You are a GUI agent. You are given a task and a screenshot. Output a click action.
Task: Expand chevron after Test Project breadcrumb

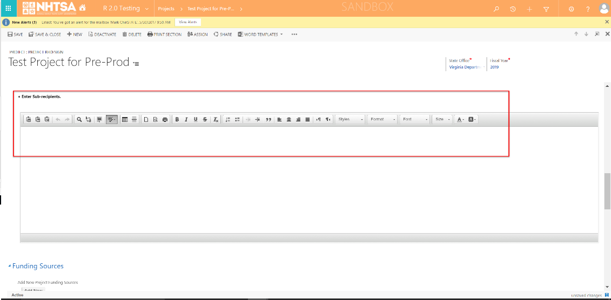click(x=241, y=9)
